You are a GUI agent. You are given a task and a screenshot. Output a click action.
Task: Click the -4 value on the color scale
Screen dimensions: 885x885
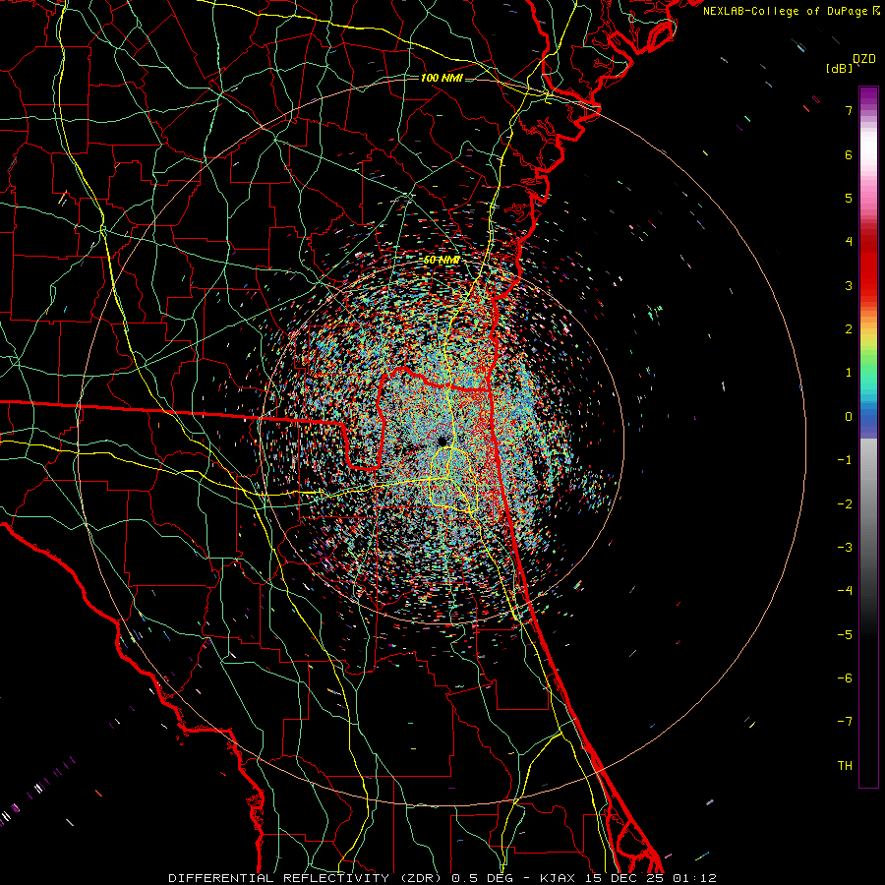[845, 591]
